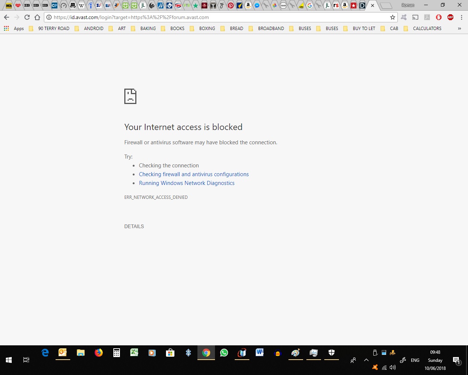468x375 pixels.
Task: Open the Adblock Plus extension
Action: pyautogui.click(x=450, y=17)
